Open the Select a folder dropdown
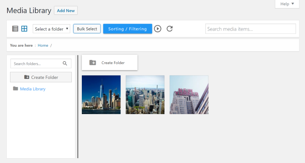 click(x=51, y=29)
